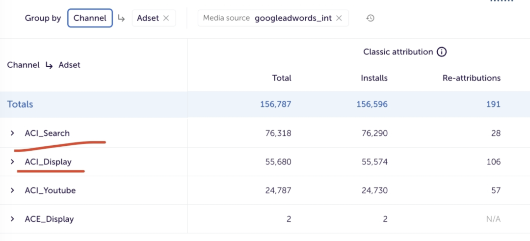Screen dimensions: 530x241
Task: Expand the ACI_Display row
Action: [x=13, y=161]
